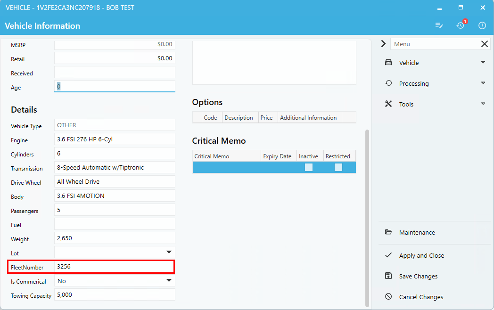
Task: Click the alert info icon in header
Action: 482,25
